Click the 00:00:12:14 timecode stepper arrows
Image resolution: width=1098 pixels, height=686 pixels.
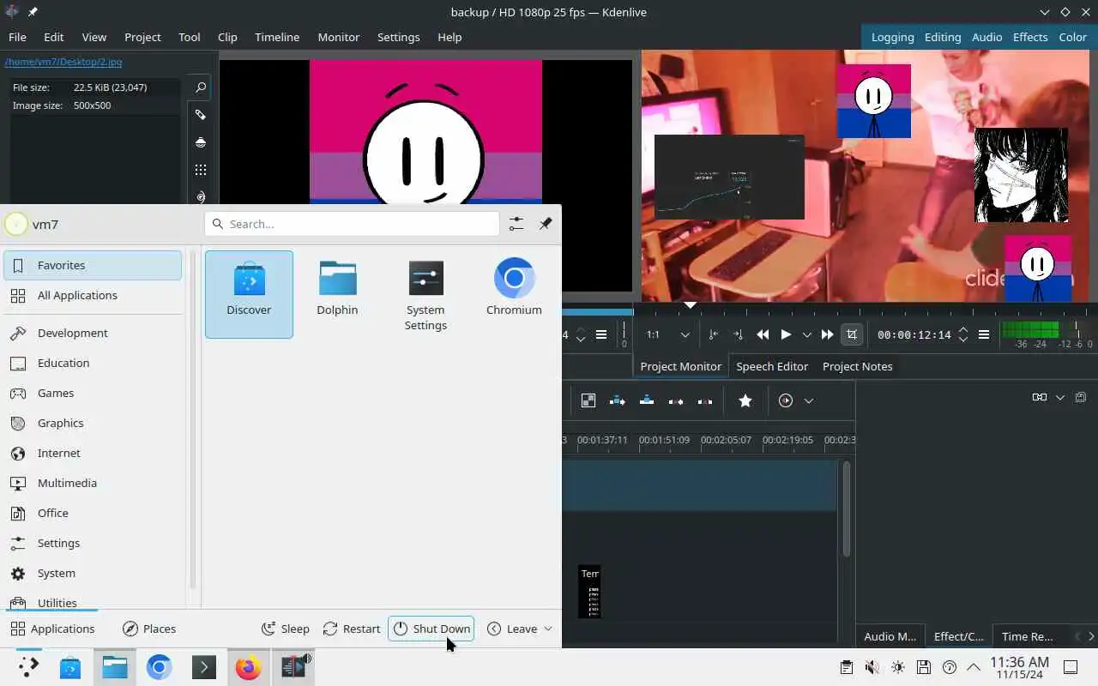pyautogui.click(x=962, y=334)
